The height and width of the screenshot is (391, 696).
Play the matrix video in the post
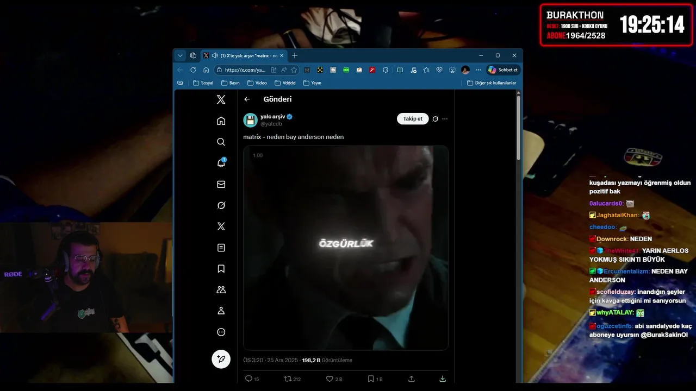pos(346,248)
